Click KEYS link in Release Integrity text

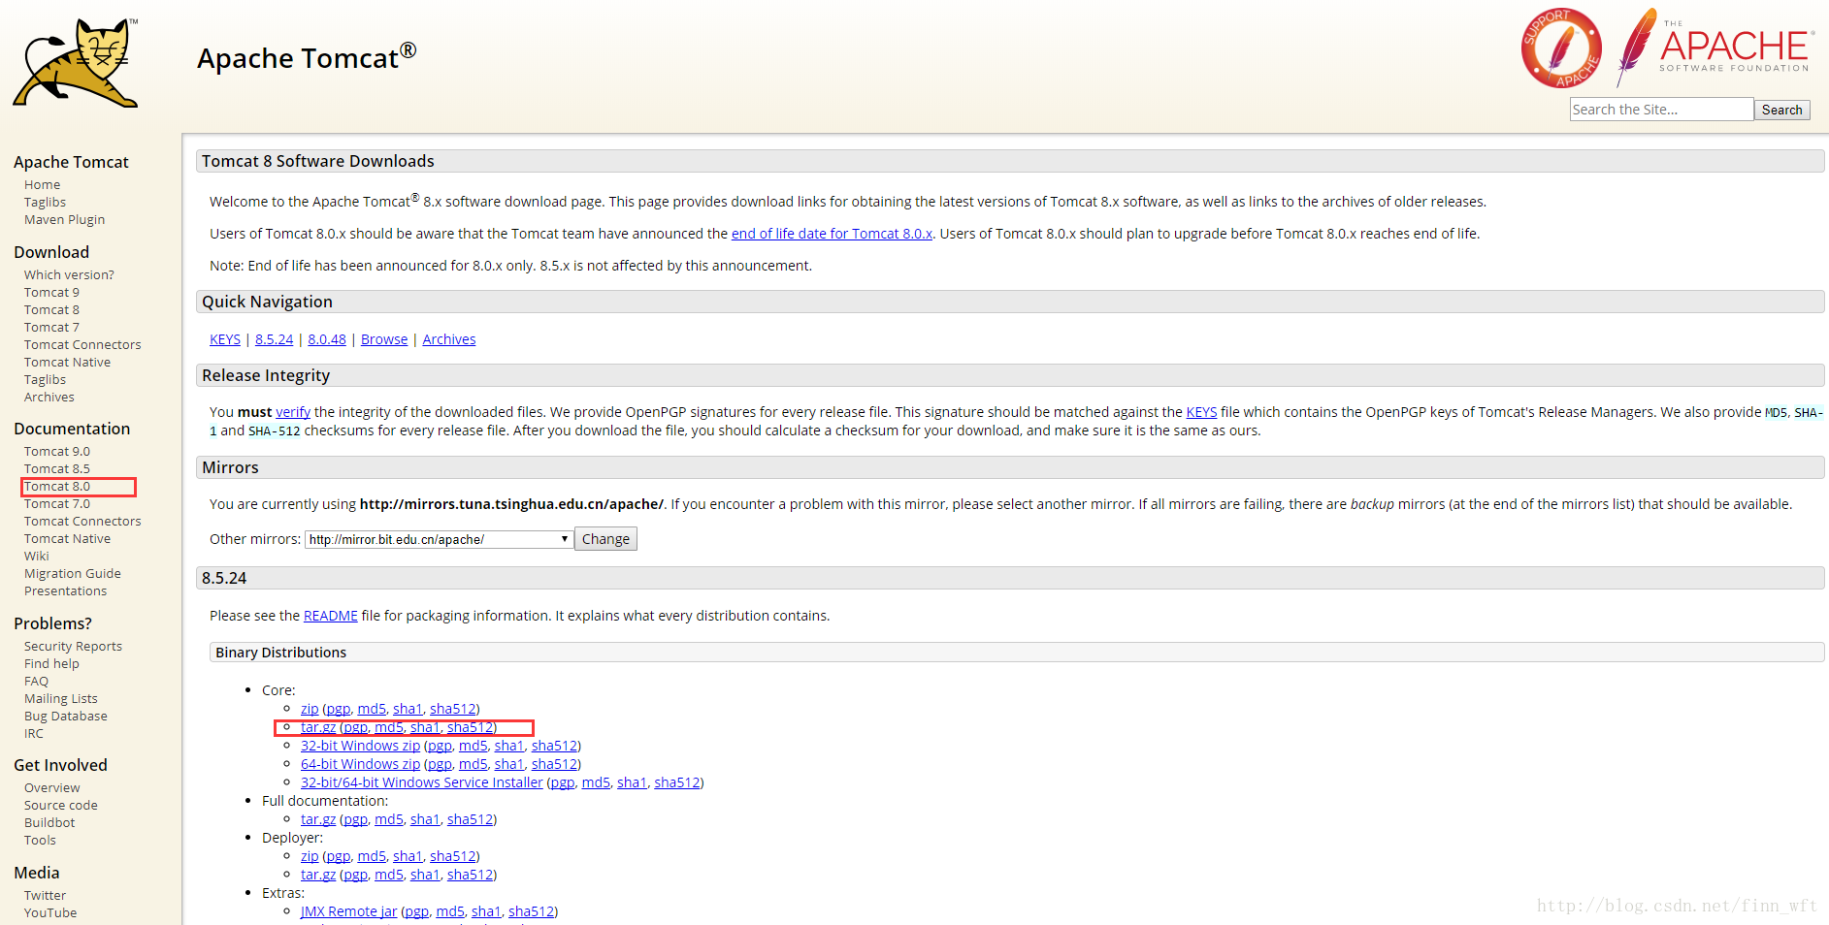(x=1201, y=412)
